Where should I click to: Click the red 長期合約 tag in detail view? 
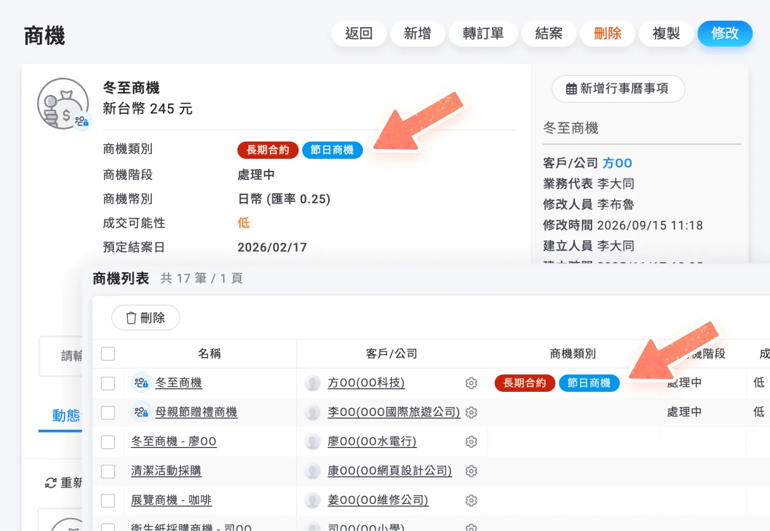268,150
